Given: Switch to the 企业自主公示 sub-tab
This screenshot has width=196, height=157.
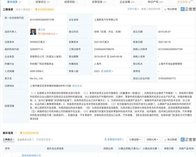Looking at the screenshot, I should pyautogui.click(x=26, y=140).
